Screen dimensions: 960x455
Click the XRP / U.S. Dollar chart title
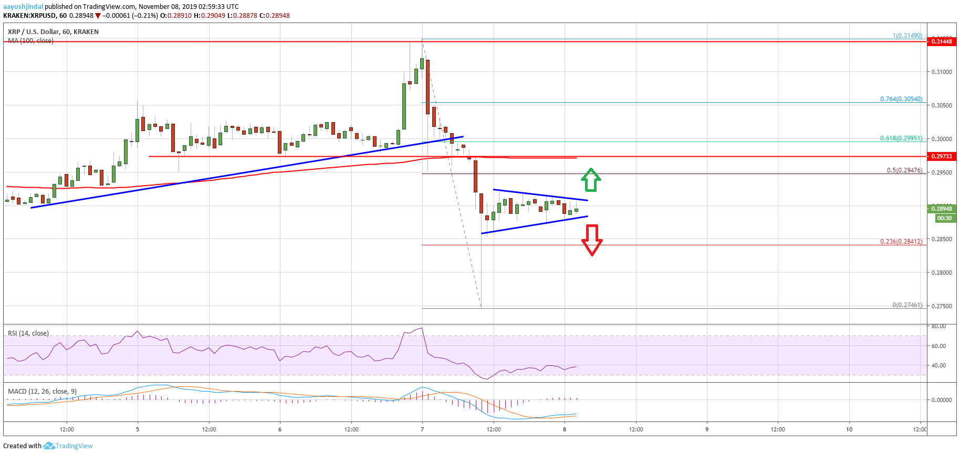53,32
